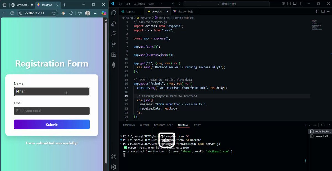
Task: Open terminal panel More Actions ellipsis
Action: 315,125
